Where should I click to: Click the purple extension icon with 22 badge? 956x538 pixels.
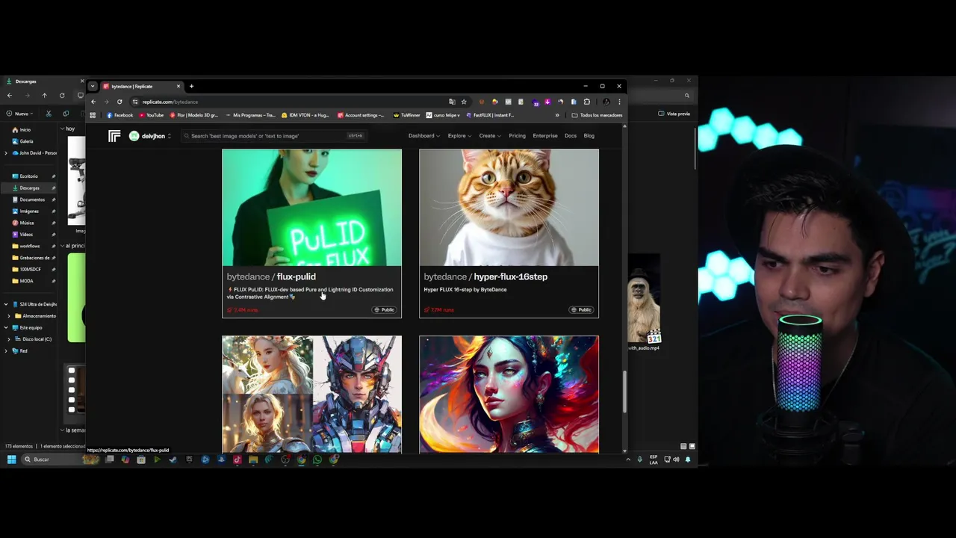click(x=535, y=102)
